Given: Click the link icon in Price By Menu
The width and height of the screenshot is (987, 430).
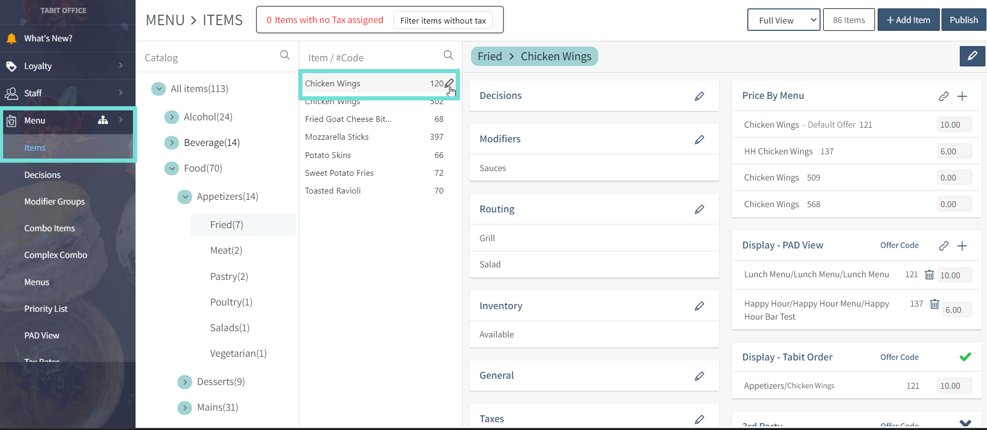Looking at the screenshot, I should (x=944, y=96).
